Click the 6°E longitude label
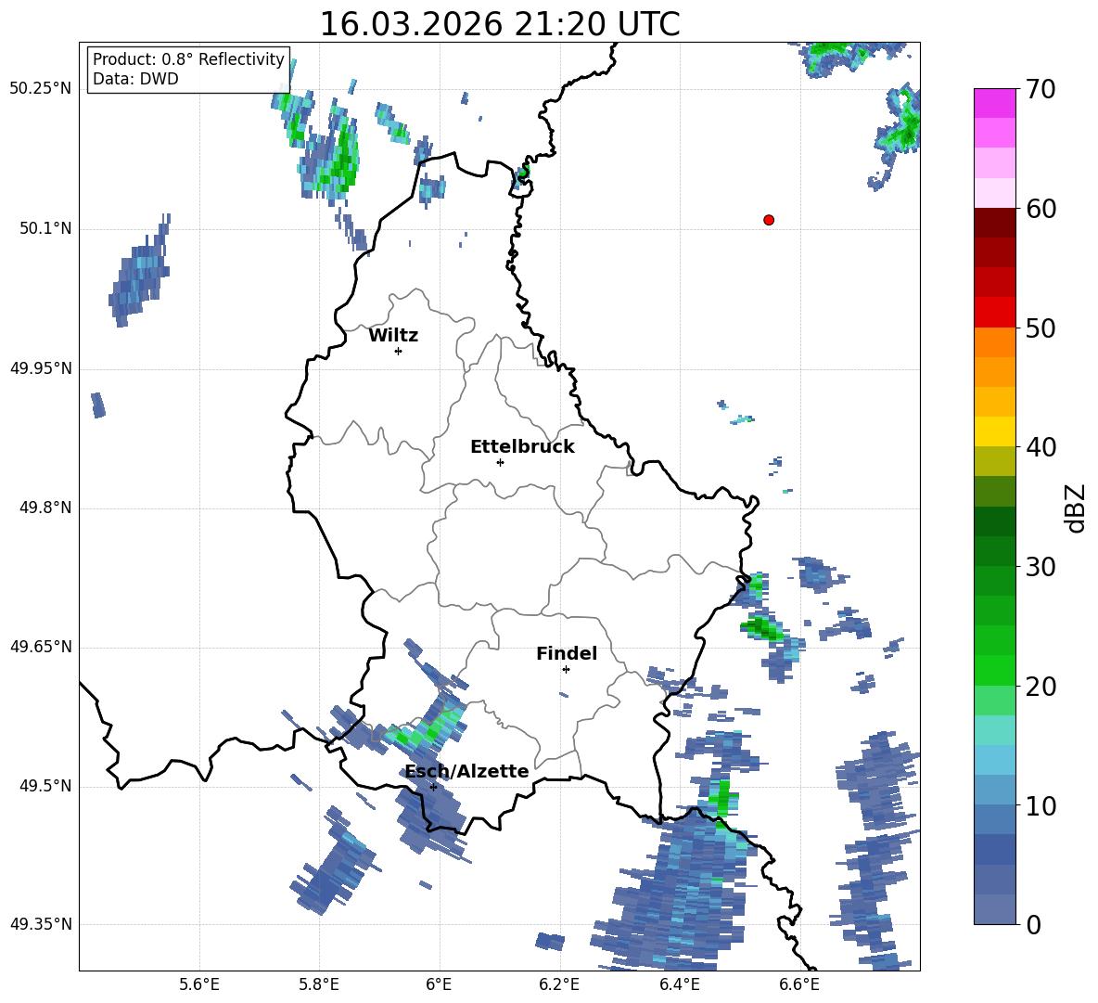The image size is (1098, 1003). click(x=439, y=984)
